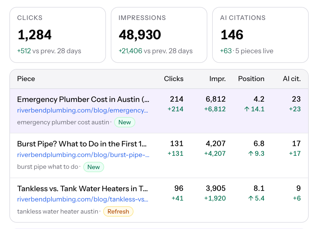Image resolution: width=316 pixels, height=229 pixels.
Task: Click 131 clicks value in Burst Pipe row
Action: pyautogui.click(x=177, y=144)
